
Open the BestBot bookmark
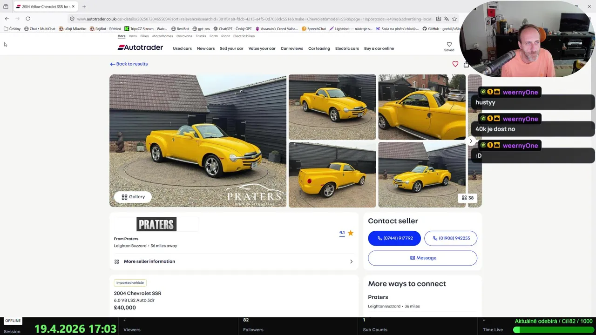pyautogui.click(x=179, y=29)
